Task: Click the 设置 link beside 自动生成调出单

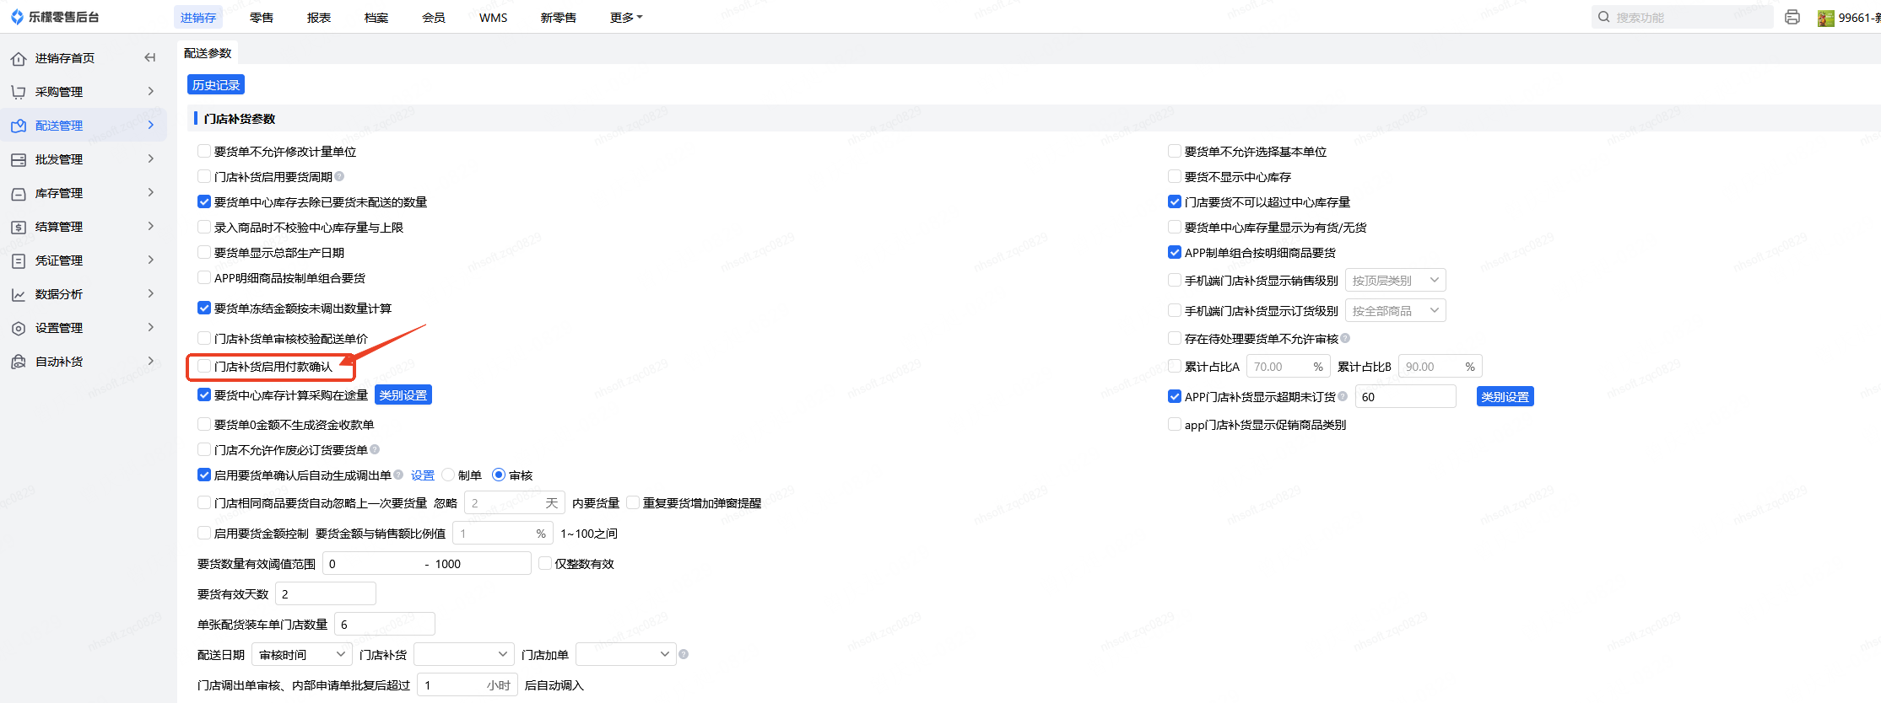Action: (422, 475)
